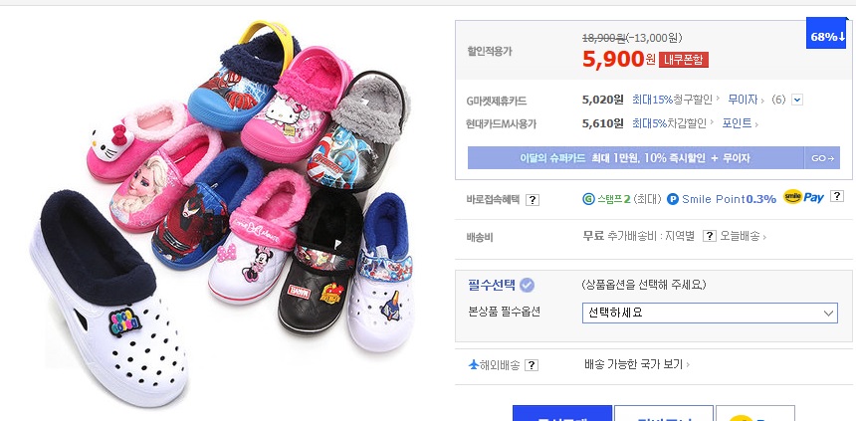Image resolution: width=856 pixels, height=421 pixels.
Task: Click the 오늘배송 delivery link
Action: [741, 236]
